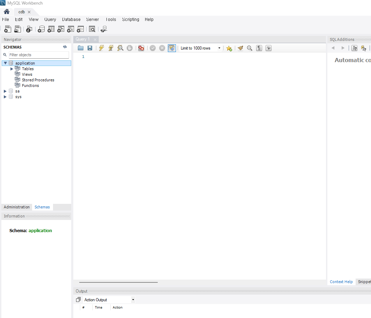Rollback the current transaction
The width and height of the screenshot is (371, 318).
point(162,48)
